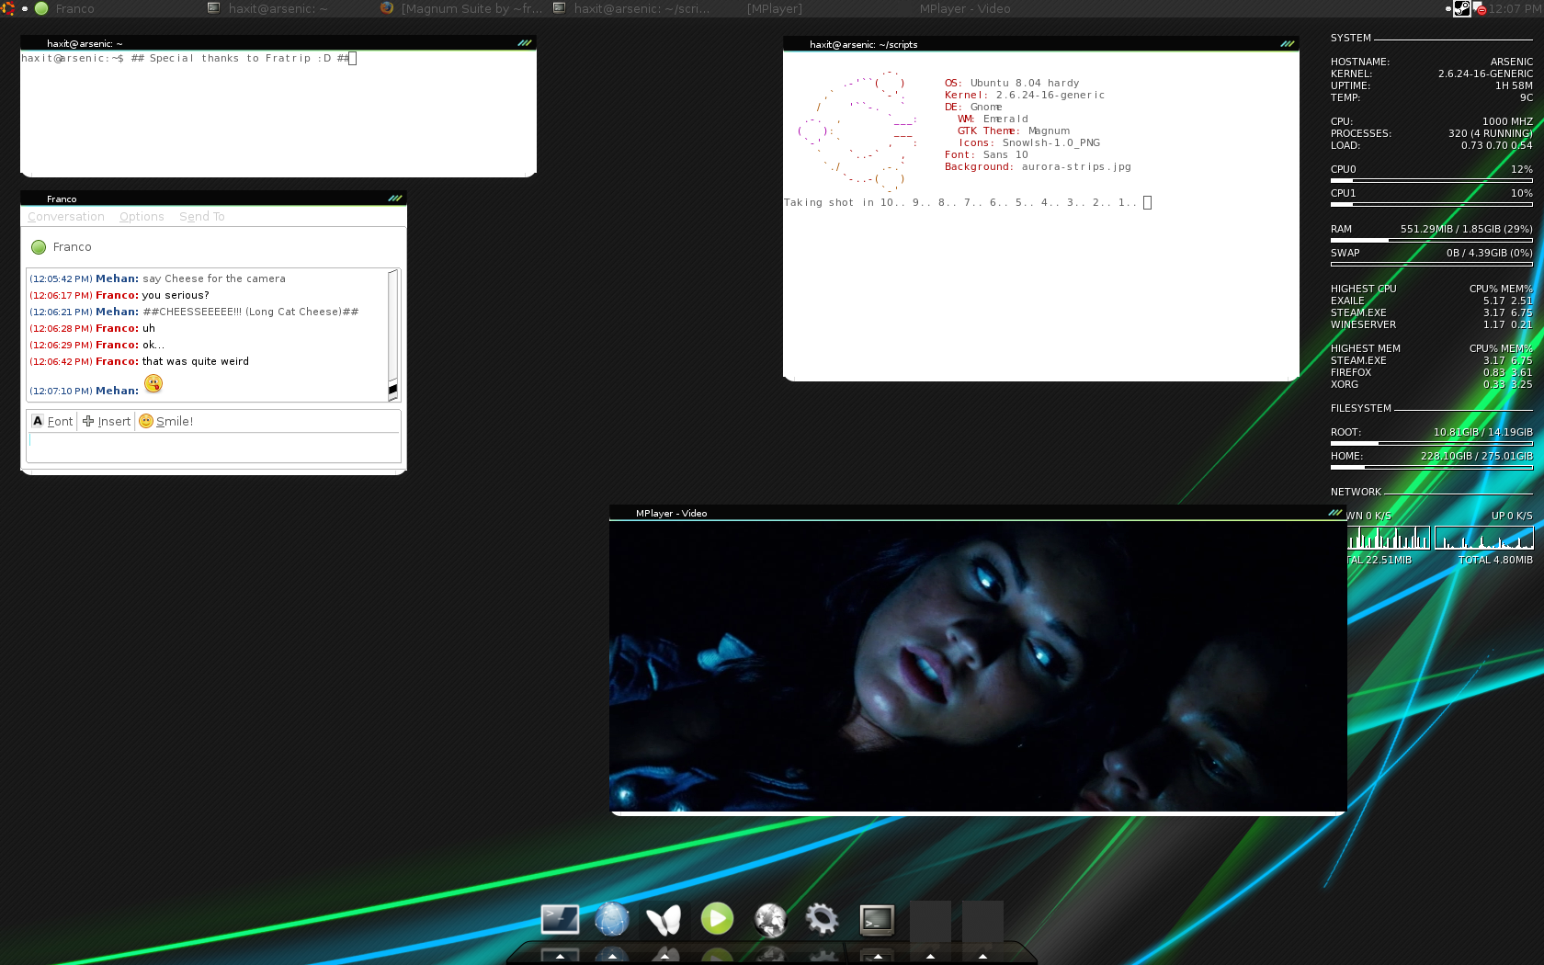Open the blue network globe dock icon
This screenshot has height=965, width=1544.
[x=612, y=919]
